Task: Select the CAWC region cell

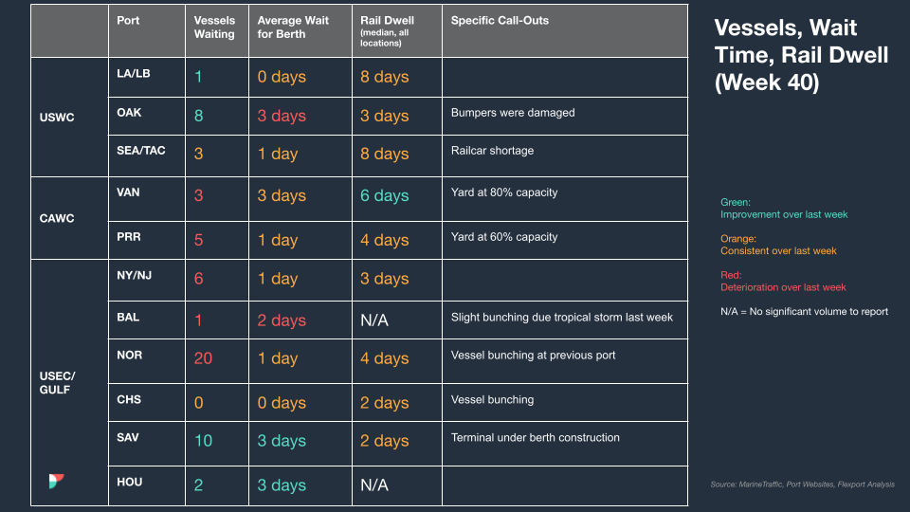Action: point(69,218)
